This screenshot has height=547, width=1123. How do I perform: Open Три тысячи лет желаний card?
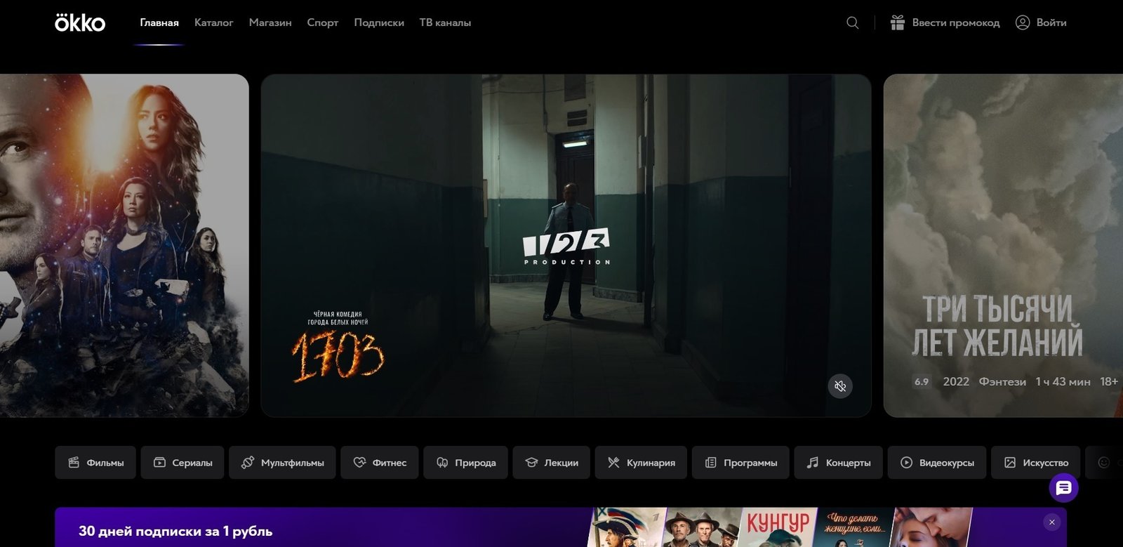click(1003, 246)
